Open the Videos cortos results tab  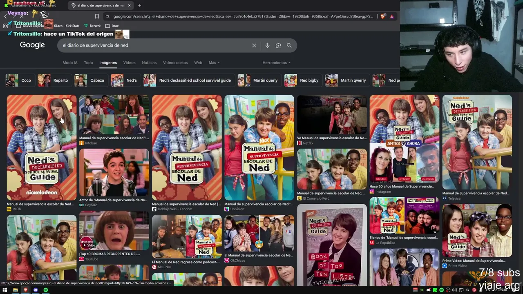[175, 63]
